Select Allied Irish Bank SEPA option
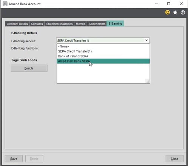188x166 pixels. (x=103, y=61)
